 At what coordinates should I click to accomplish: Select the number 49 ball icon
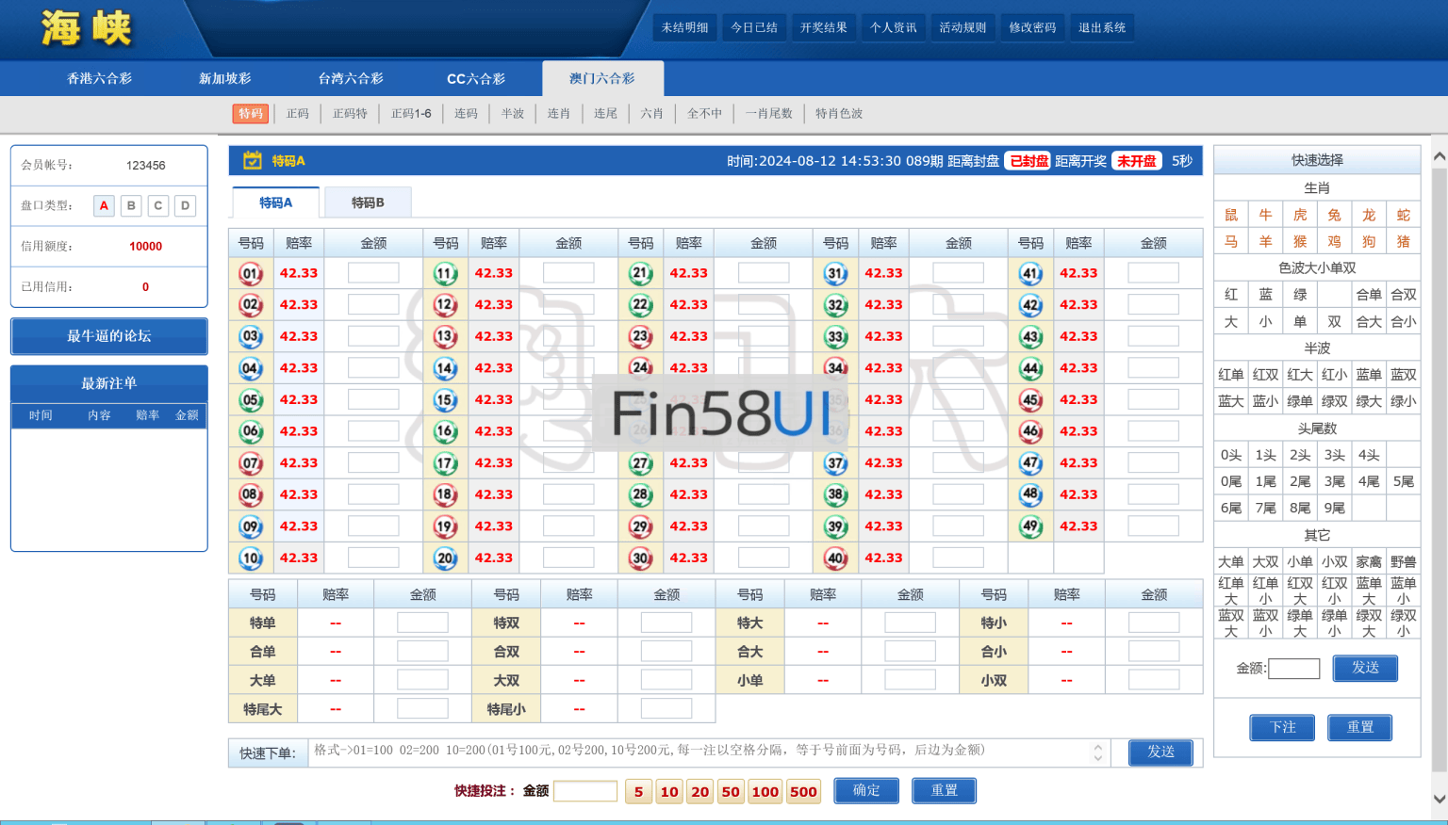pyautogui.click(x=1031, y=526)
